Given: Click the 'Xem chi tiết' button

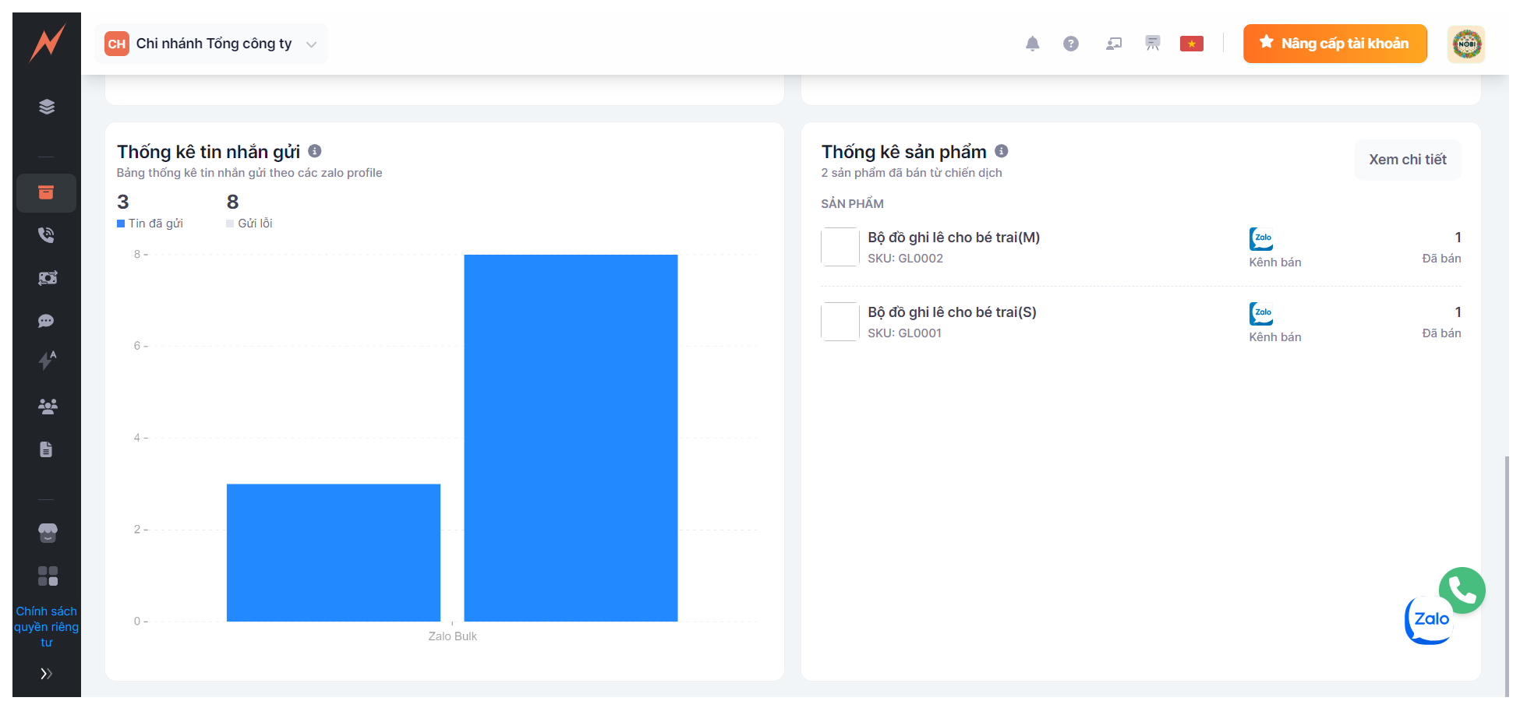Looking at the screenshot, I should pos(1407,160).
